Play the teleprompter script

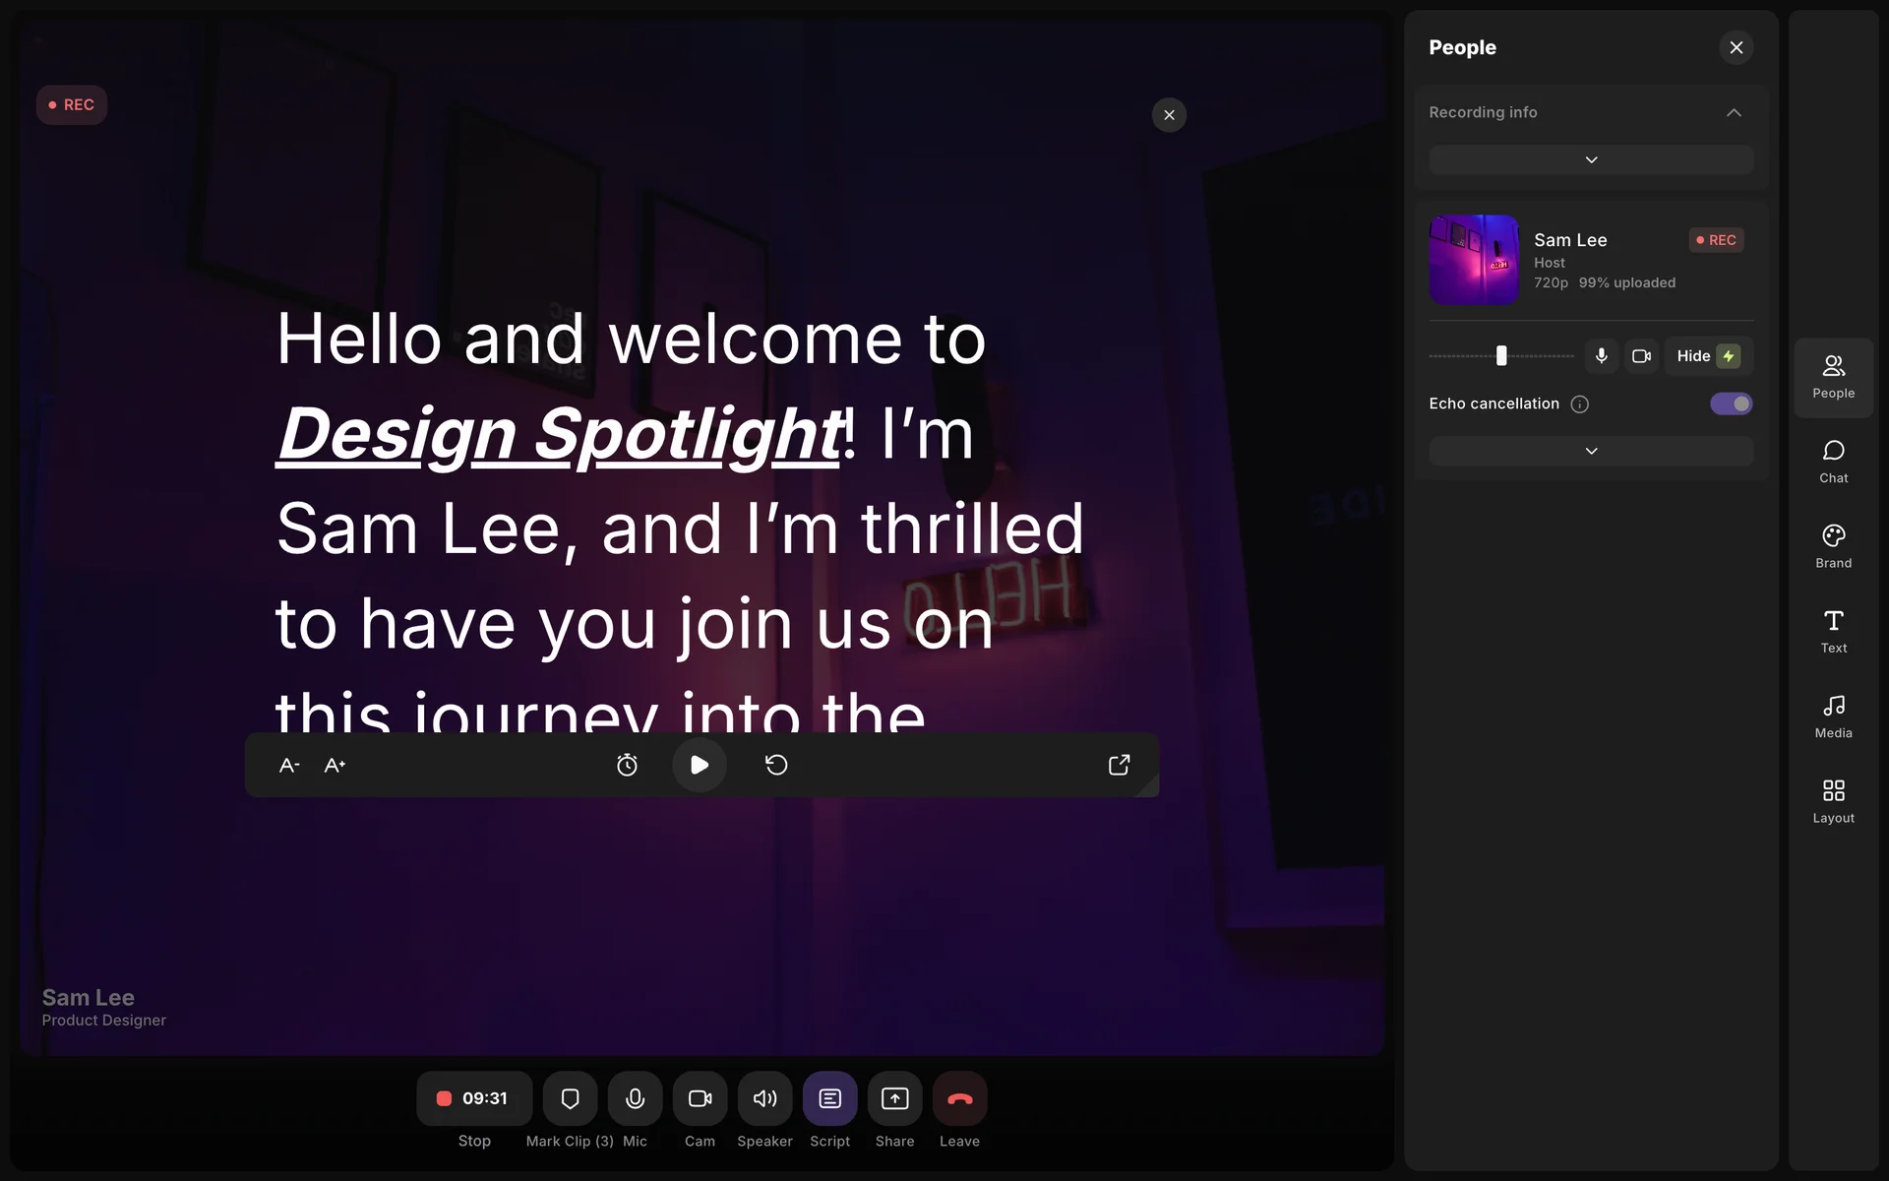[x=700, y=765]
